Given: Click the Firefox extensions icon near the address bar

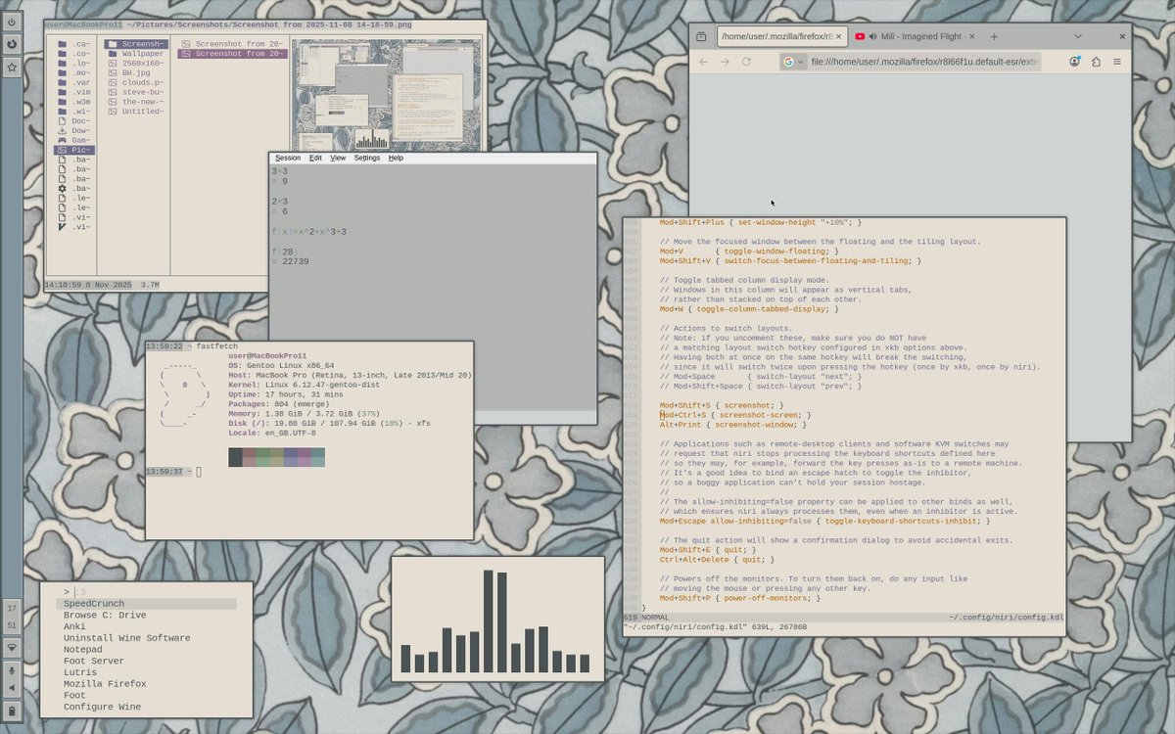Looking at the screenshot, I should tap(1097, 61).
